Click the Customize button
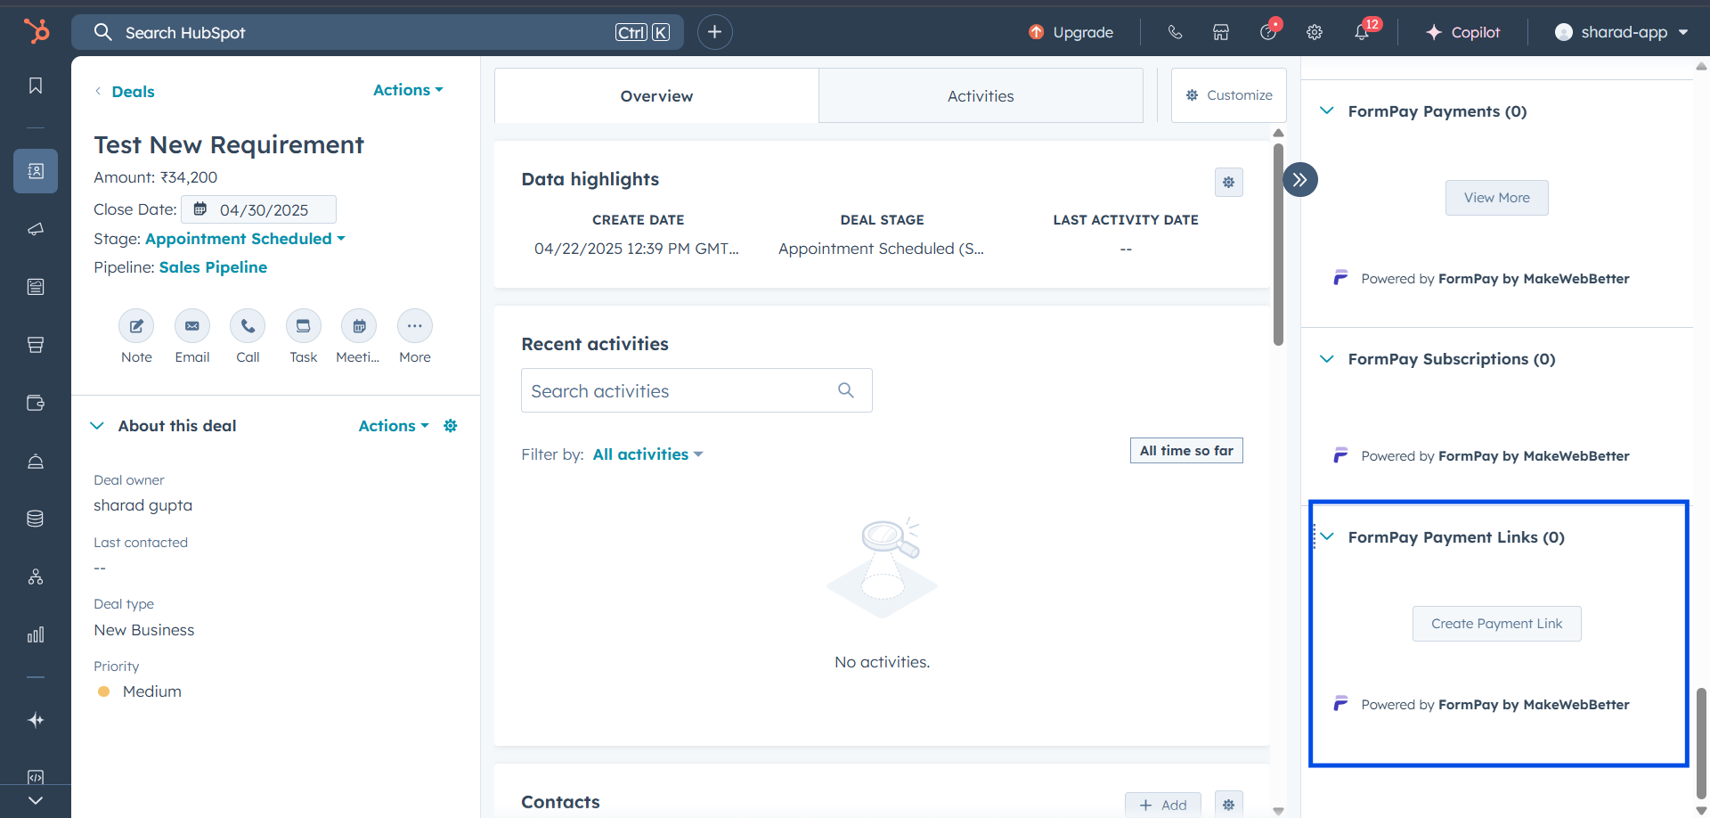The height and width of the screenshot is (818, 1710). point(1229,95)
